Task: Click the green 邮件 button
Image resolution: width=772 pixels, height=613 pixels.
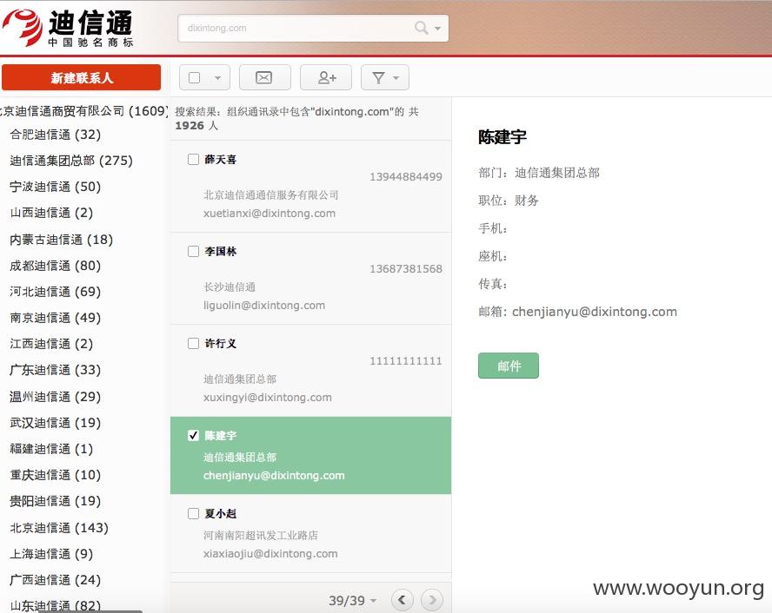Action: click(508, 366)
